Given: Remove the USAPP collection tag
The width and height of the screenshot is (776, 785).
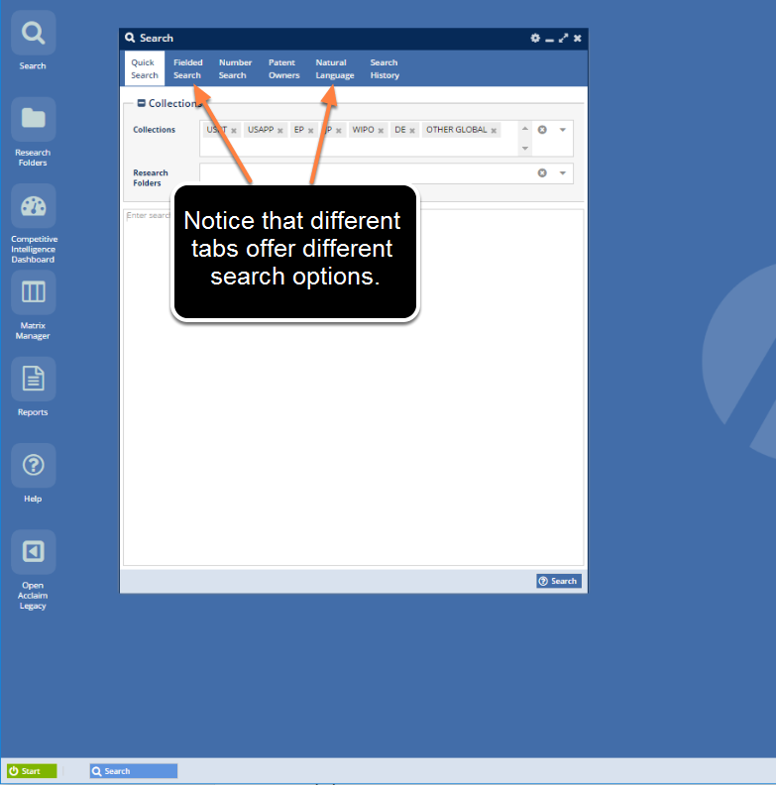Looking at the screenshot, I should tap(280, 131).
